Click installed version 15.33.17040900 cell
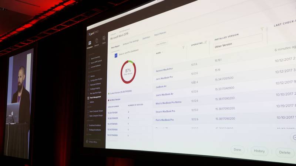The image size is (296, 166). tap(225, 89)
